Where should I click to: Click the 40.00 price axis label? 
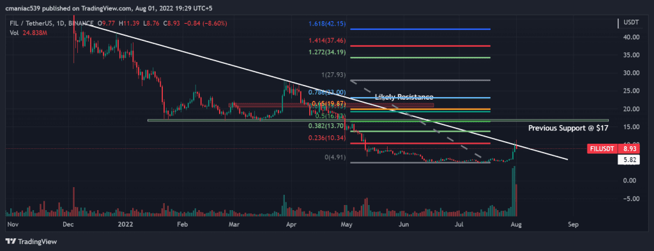click(x=632, y=36)
